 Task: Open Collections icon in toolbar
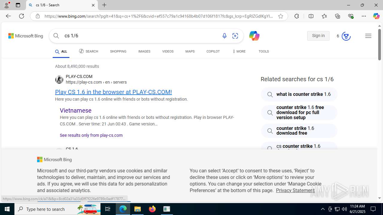click(x=338, y=16)
